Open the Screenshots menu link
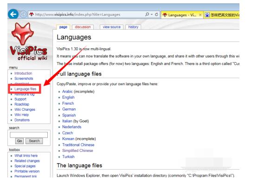The image size is (258, 183). point(24,78)
